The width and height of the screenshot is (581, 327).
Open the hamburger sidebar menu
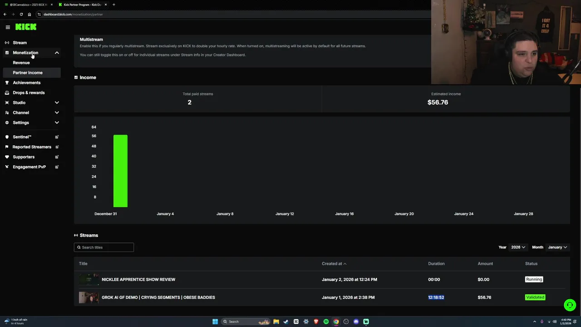point(8,27)
